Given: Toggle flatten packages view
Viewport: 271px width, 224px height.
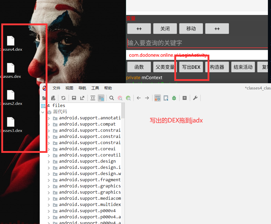Looking at the screenshot, I should 101,98.
